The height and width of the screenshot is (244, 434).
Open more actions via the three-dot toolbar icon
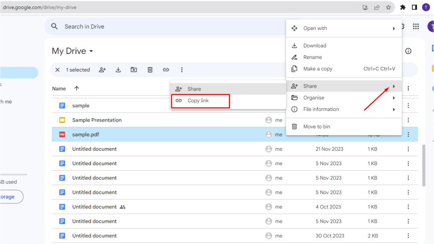click(x=181, y=69)
